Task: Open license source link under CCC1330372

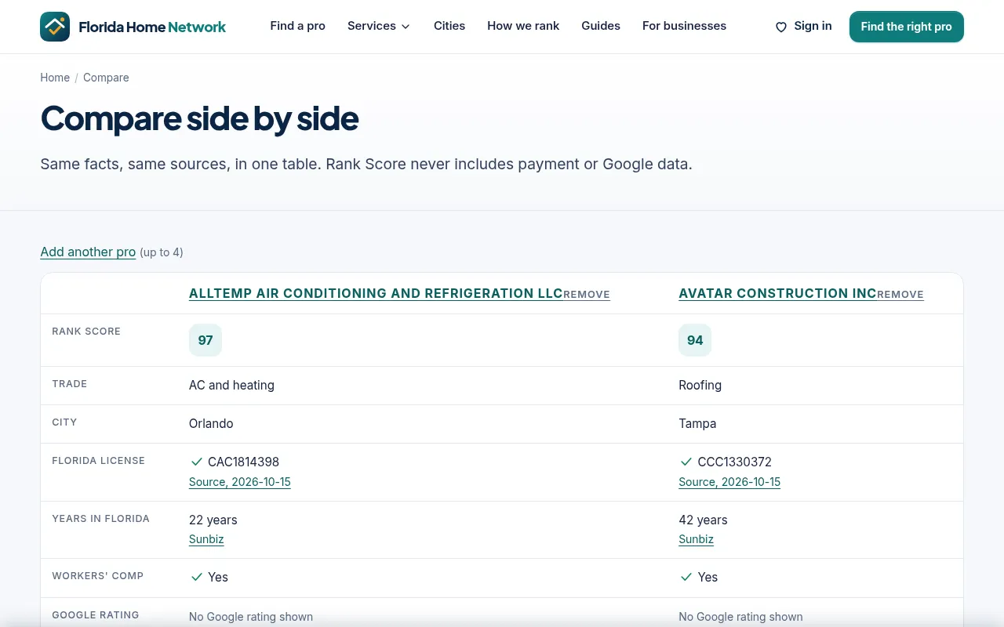Action: 729,482
